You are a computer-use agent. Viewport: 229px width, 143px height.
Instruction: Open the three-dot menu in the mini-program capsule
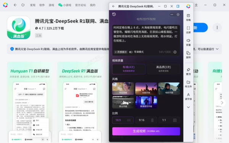[172, 14]
